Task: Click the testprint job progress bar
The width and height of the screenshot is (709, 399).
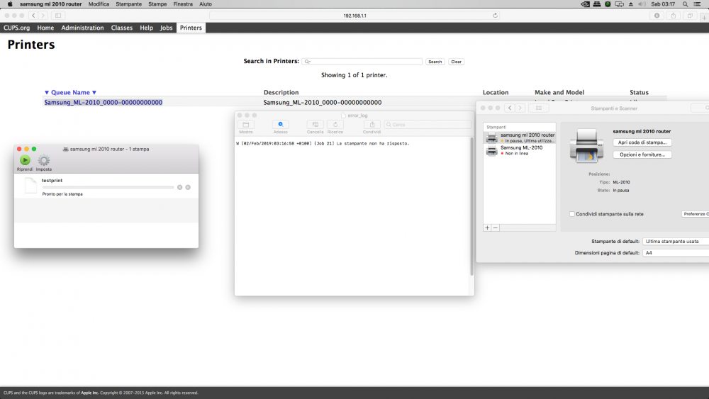Action: coord(108,187)
